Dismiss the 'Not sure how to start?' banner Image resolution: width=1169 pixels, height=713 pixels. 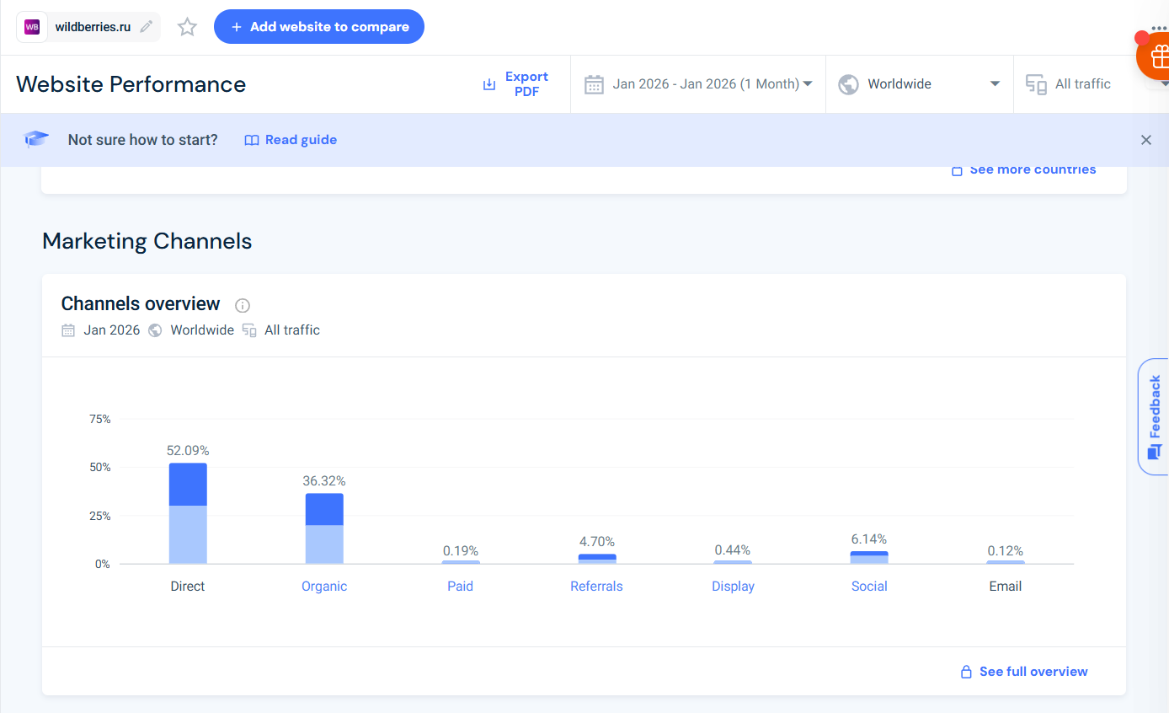click(1145, 140)
